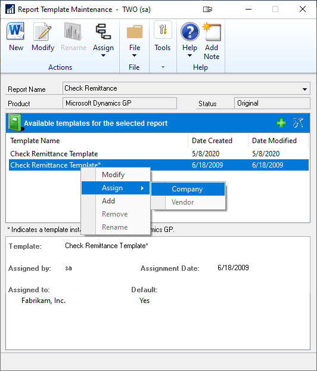The height and width of the screenshot is (371, 317).
Task: Open the File folder icon in ribbon
Action: tap(135, 32)
